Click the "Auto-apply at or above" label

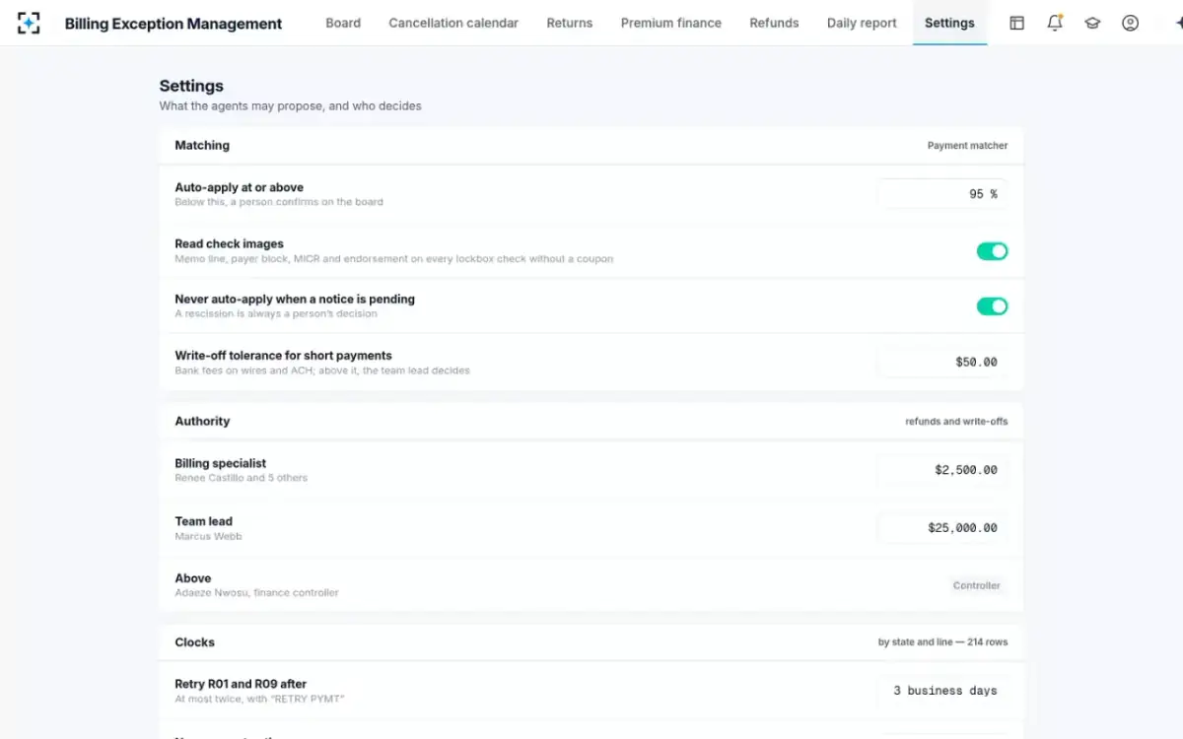239,187
